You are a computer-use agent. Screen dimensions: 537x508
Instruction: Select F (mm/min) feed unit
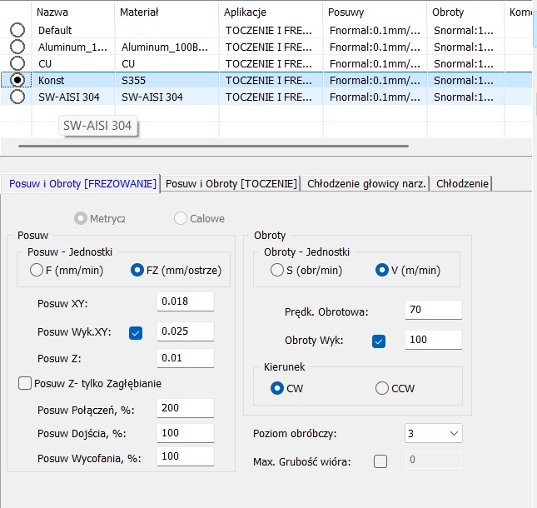tap(37, 270)
